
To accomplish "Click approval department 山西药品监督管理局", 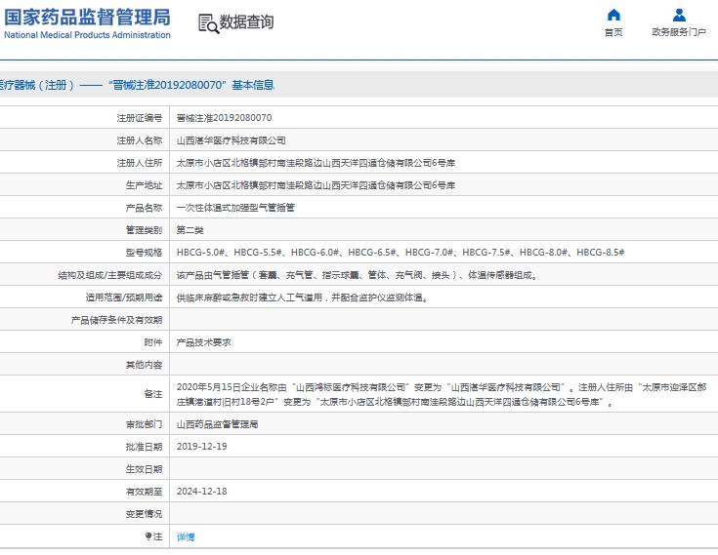I will click(217, 424).
